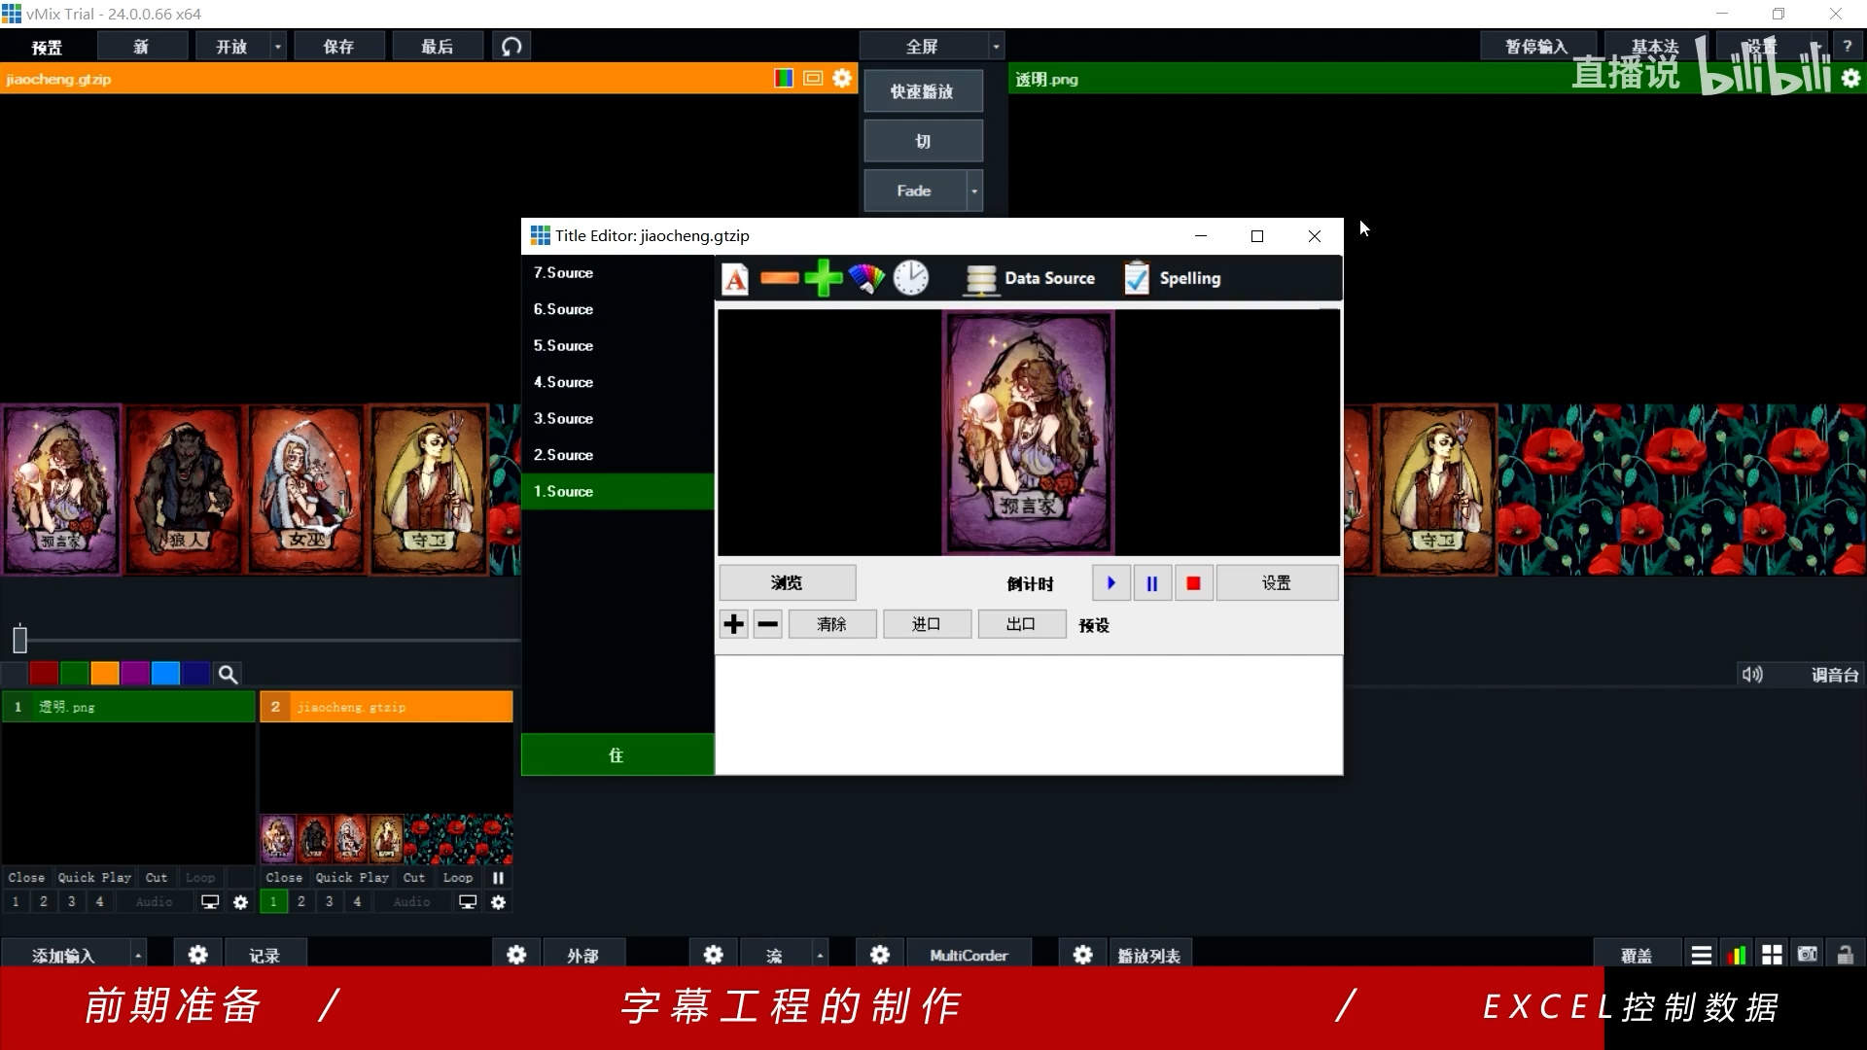Click the green plus icon in the title editor toolbar

(824, 278)
